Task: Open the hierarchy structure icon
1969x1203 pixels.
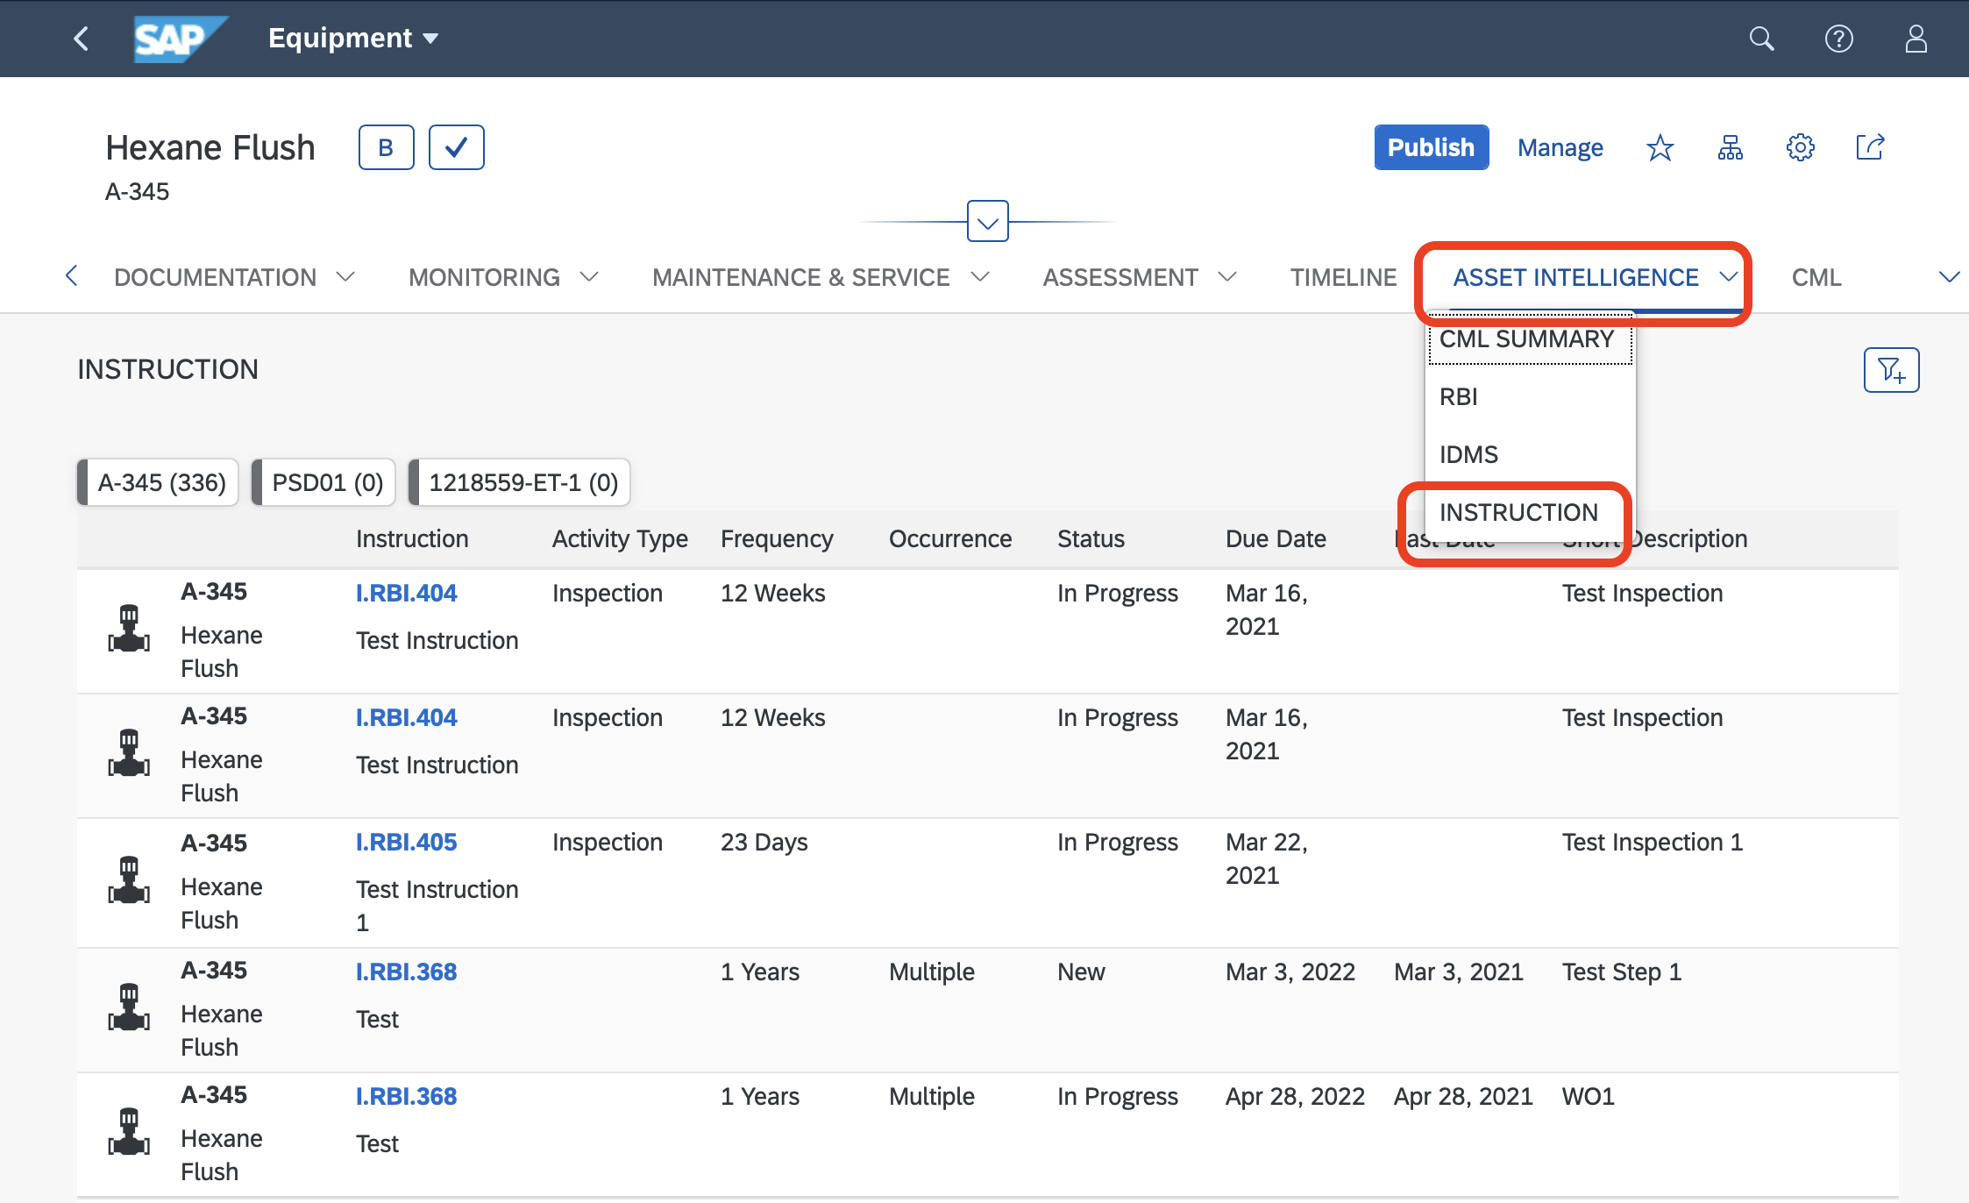Action: point(1731,147)
